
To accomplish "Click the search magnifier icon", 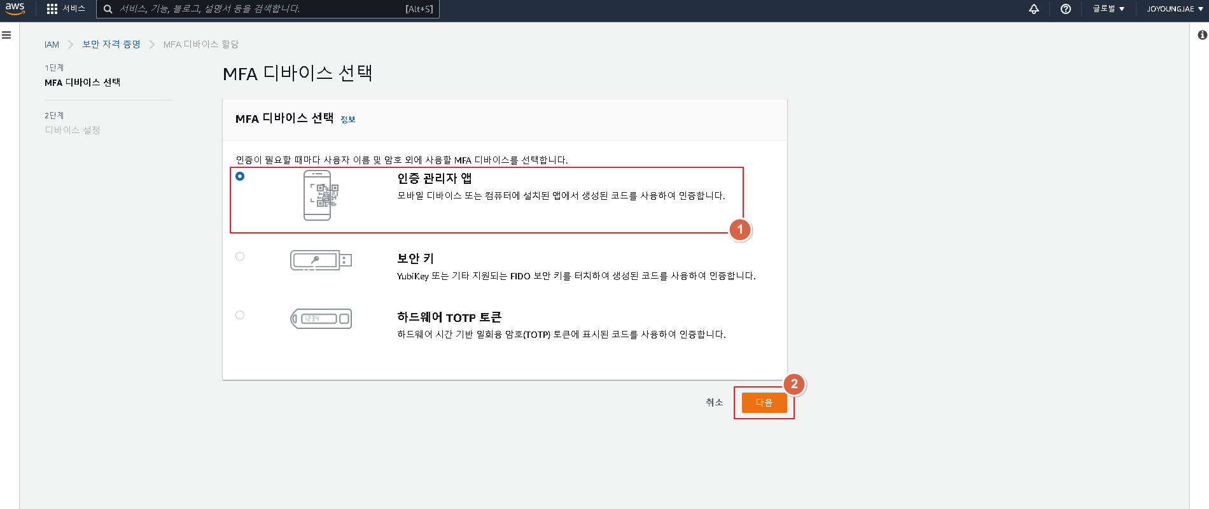I will click(108, 9).
